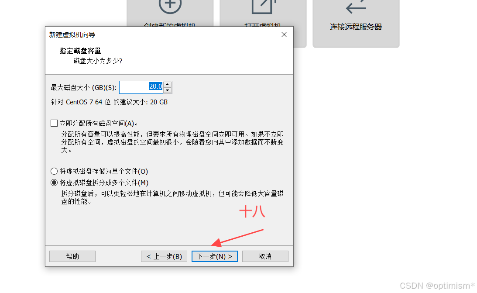Click the 最大磁盘大小 input field

[x=141, y=87]
